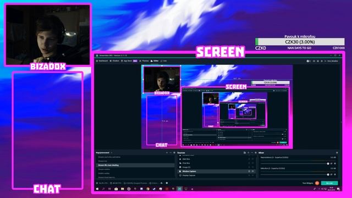The image size is (352, 198).
Task: Switch to the Live tab
Action: tap(164, 61)
